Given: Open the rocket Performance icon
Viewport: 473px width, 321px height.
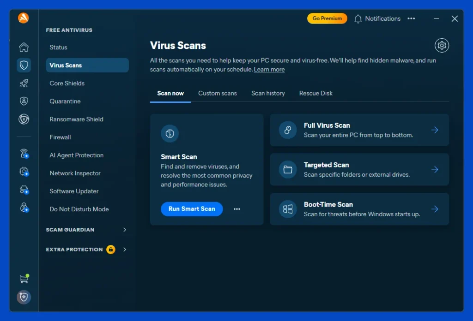Looking at the screenshot, I should coord(24,83).
